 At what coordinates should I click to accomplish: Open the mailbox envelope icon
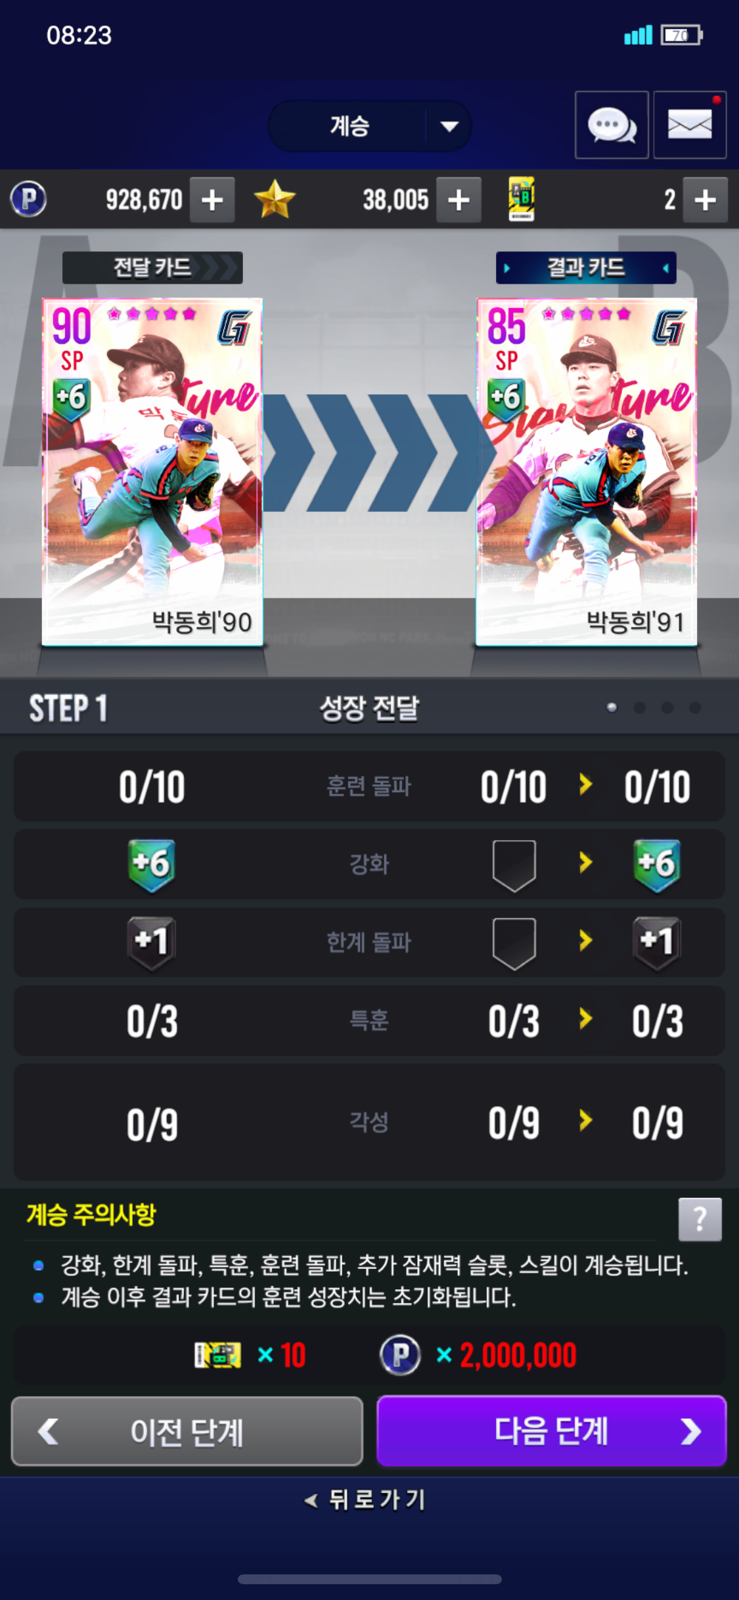coord(690,125)
